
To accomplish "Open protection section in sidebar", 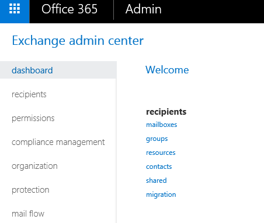I will coord(30,190).
